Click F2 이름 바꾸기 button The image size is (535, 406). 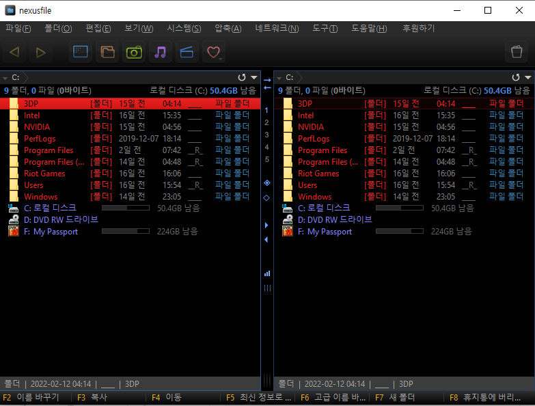pos(35,398)
